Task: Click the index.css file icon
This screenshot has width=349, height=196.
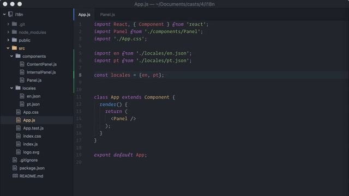Action: [19, 136]
